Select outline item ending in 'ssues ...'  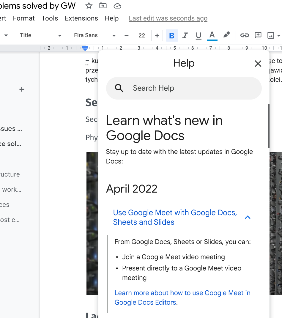11,129
